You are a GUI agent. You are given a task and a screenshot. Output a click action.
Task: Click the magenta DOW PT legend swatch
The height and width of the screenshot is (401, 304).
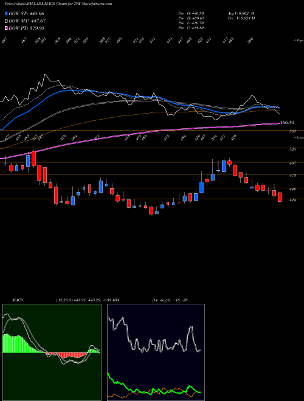click(x=6, y=28)
